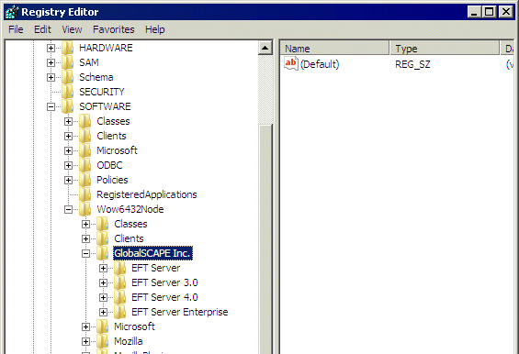
Task: Open the View menu
Action: (x=72, y=29)
